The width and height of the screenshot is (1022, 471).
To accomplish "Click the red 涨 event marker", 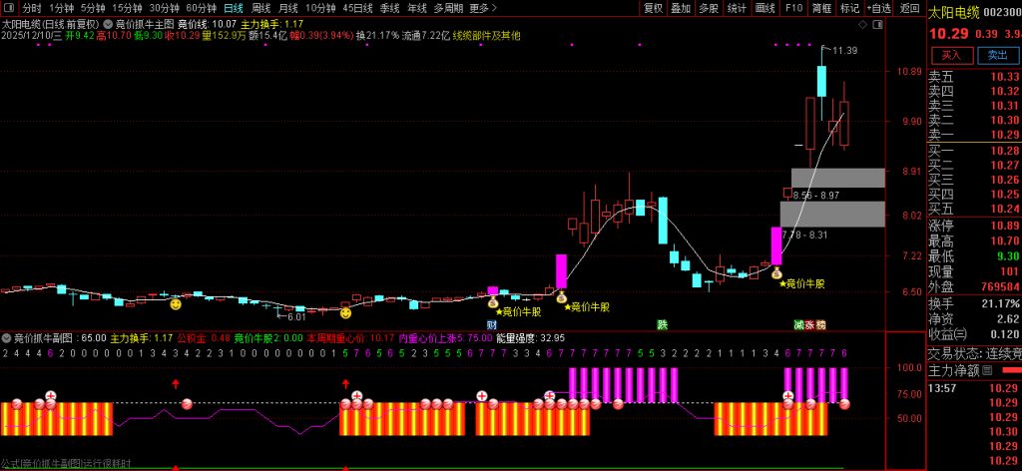I will click(x=808, y=324).
